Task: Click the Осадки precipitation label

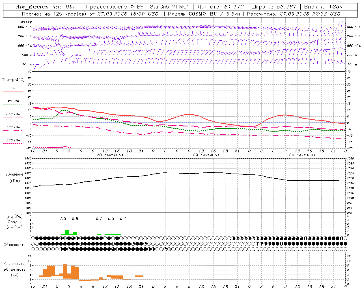Action: 15,222
